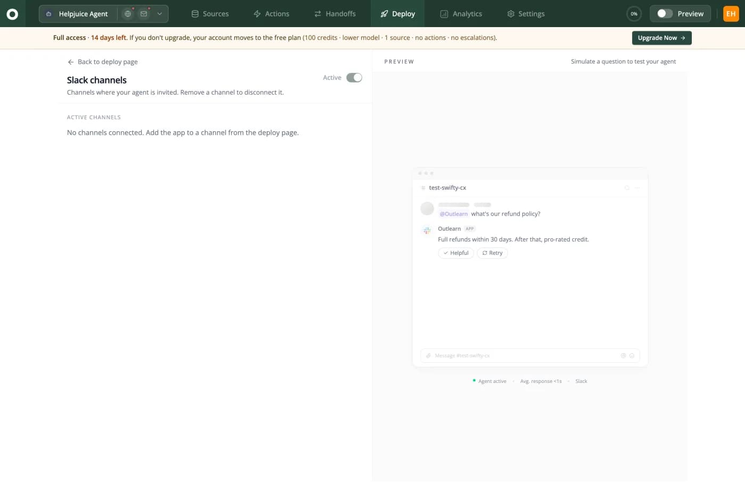Click the 'Avg. response <1s' status text
The width and height of the screenshot is (745, 484).
tap(541, 381)
